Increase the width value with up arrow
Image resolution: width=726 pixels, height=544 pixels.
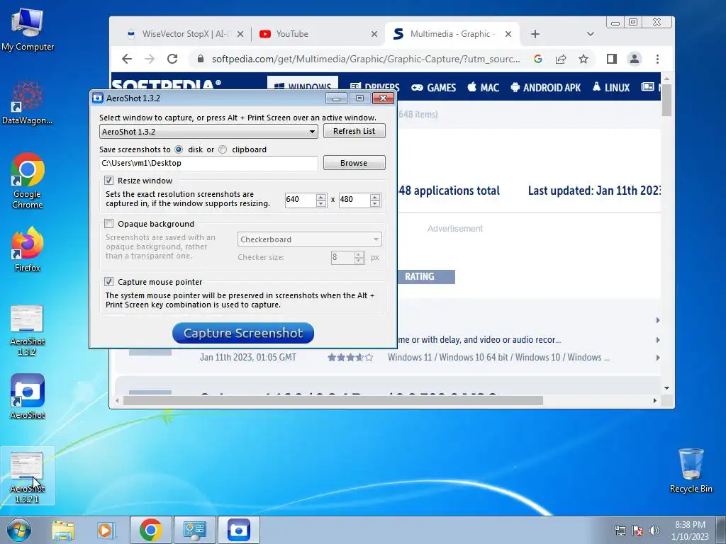321,197
